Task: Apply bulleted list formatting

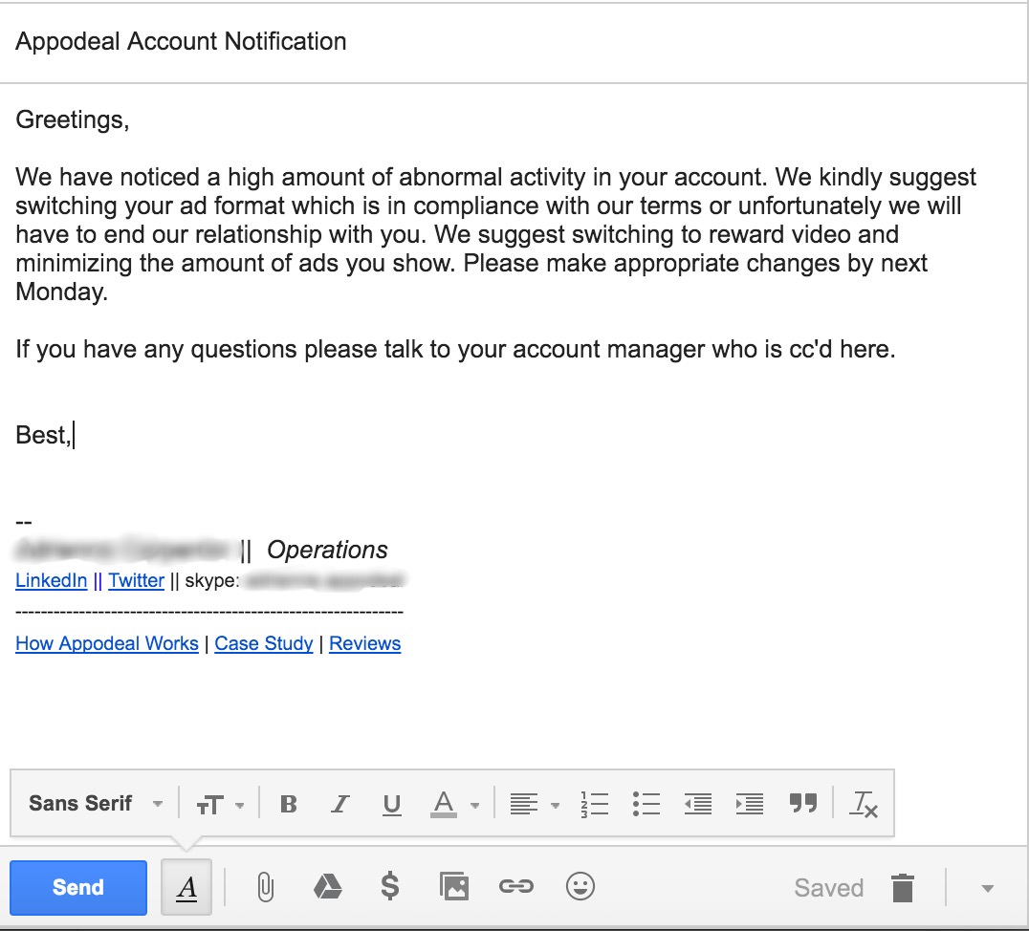Action: tap(646, 804)
